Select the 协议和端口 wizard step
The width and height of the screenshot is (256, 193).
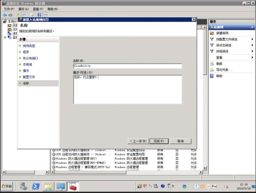click(x=30, y=58)
